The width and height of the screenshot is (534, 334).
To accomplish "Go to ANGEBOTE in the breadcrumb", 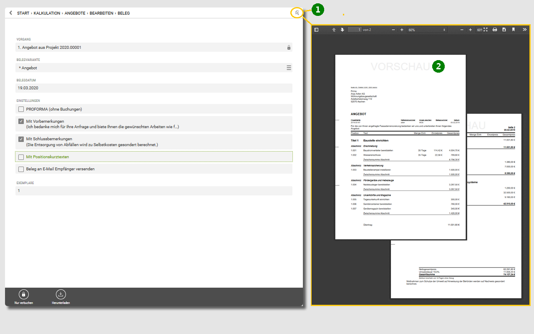I will (75, 13).
